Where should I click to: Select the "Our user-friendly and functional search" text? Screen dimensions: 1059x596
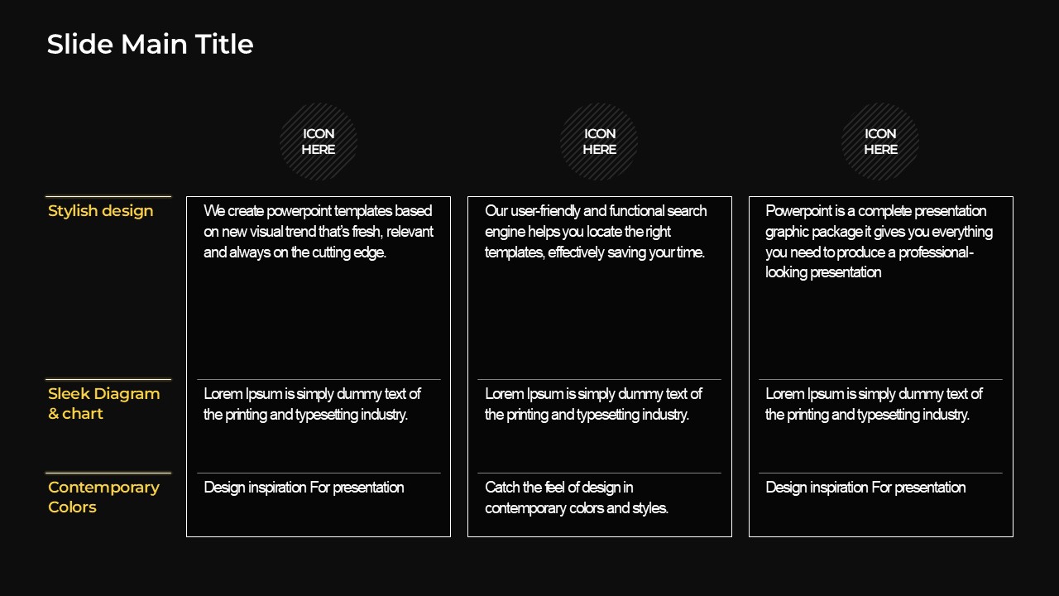(x=596, y=232)
